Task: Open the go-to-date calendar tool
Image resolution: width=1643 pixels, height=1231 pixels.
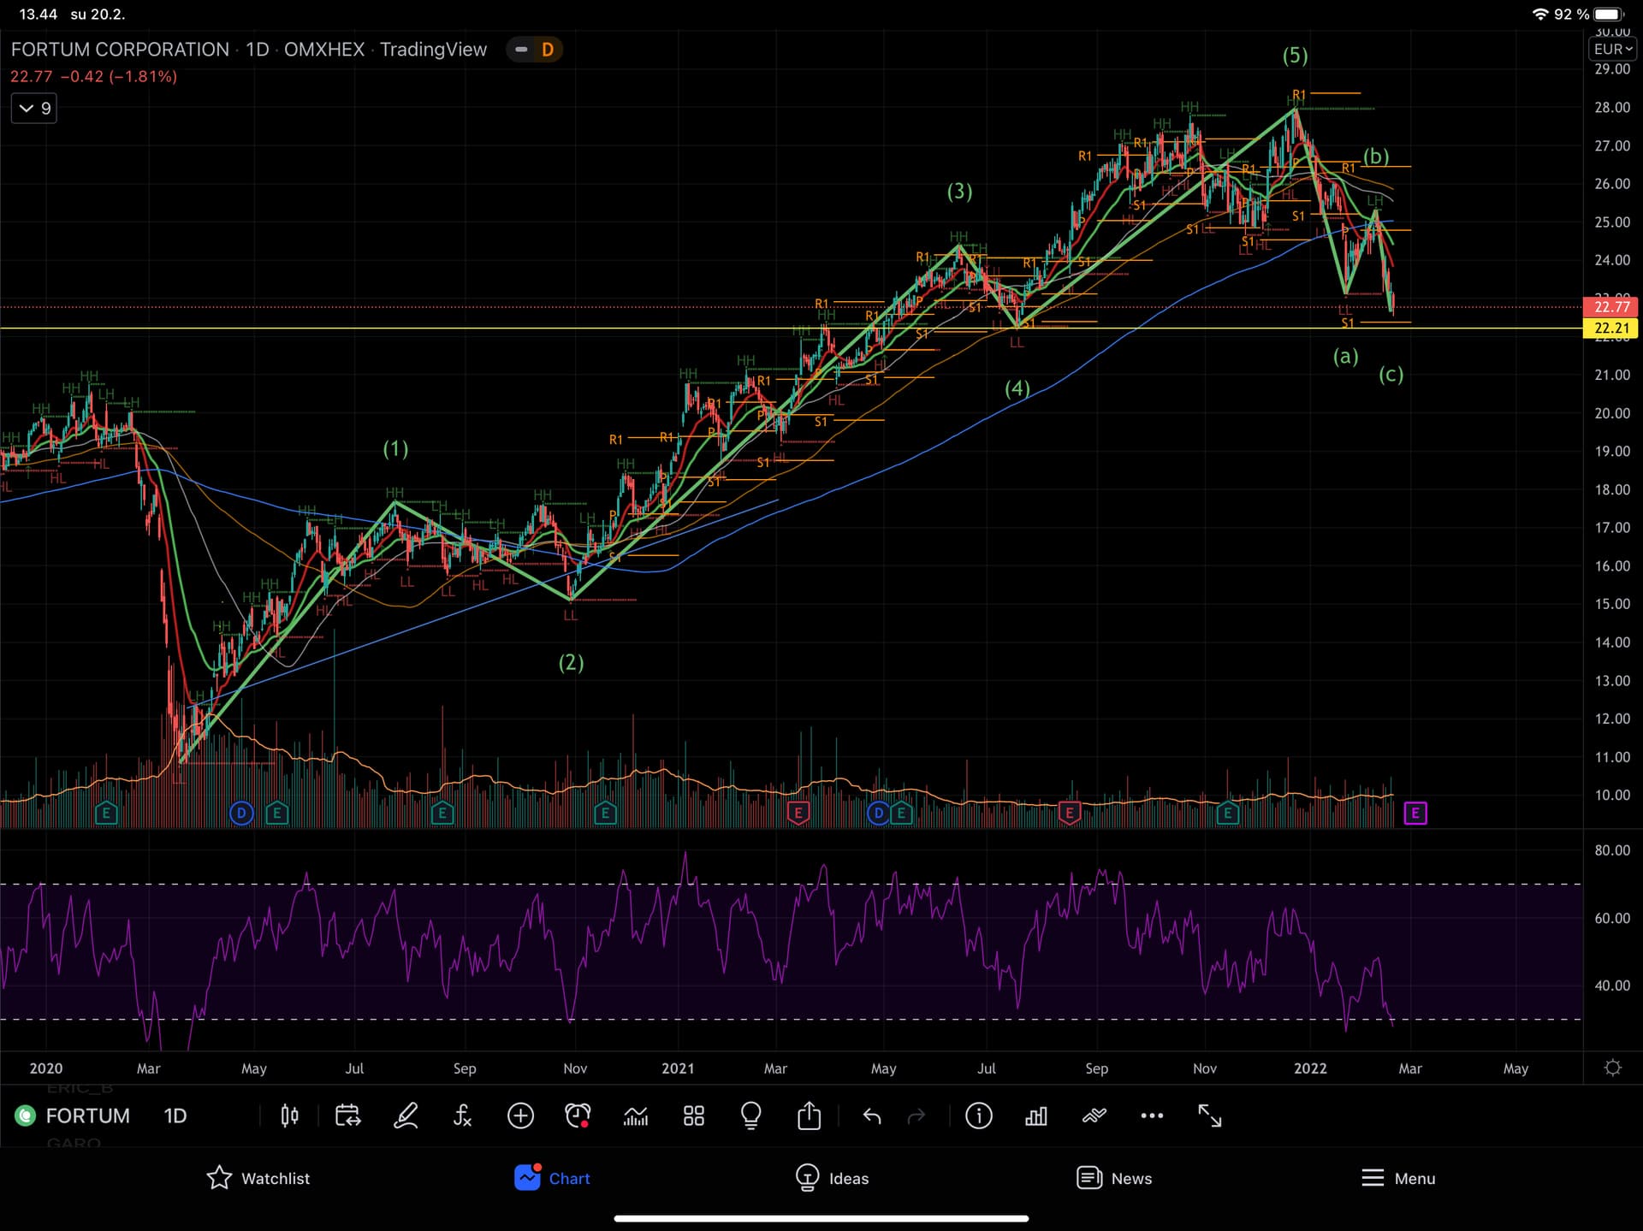Action: coord(347,1116)
